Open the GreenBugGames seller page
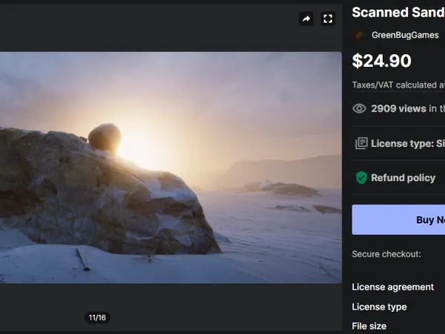 (x=405, y=35)
